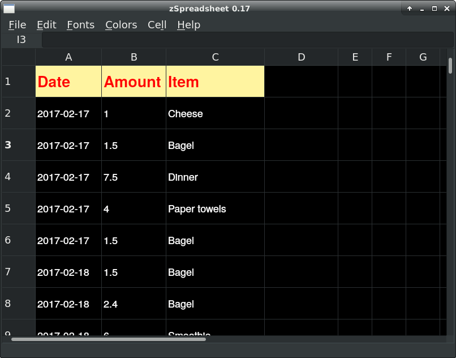Screen dimensions: 456x358
Task: Select column B header
Action: click(x=134, y=57)
